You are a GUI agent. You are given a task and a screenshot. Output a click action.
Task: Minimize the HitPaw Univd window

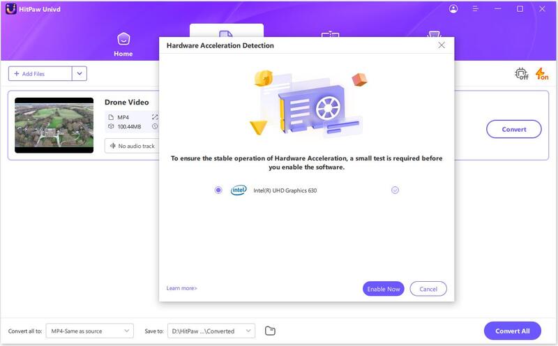[497, 9]
